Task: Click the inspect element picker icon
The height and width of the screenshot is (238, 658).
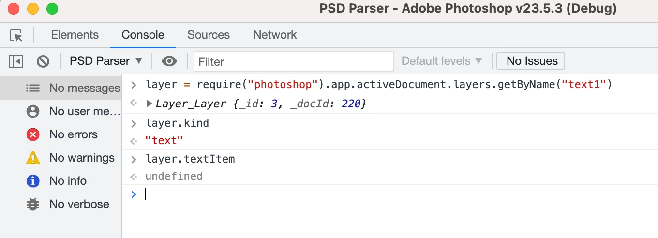Action: pyautogui.click(x=16, y=35)
